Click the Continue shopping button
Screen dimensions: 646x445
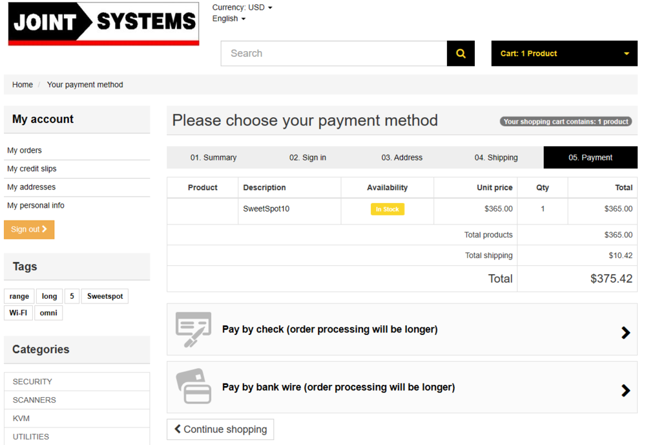(220, 429)
